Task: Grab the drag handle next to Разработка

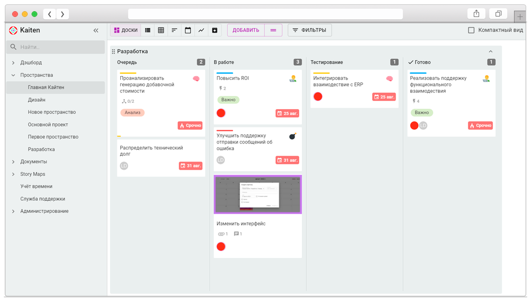Action: coord(113,51)
